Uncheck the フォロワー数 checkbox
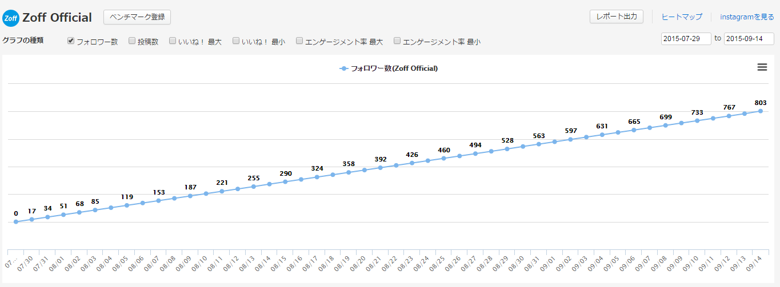This screenshot has height=287, width=780. click(x=71, y=41)
